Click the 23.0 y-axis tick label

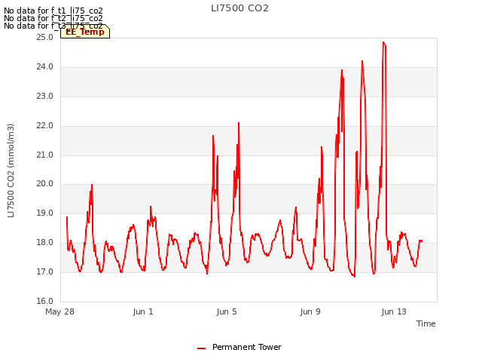[x=45, y=97]
